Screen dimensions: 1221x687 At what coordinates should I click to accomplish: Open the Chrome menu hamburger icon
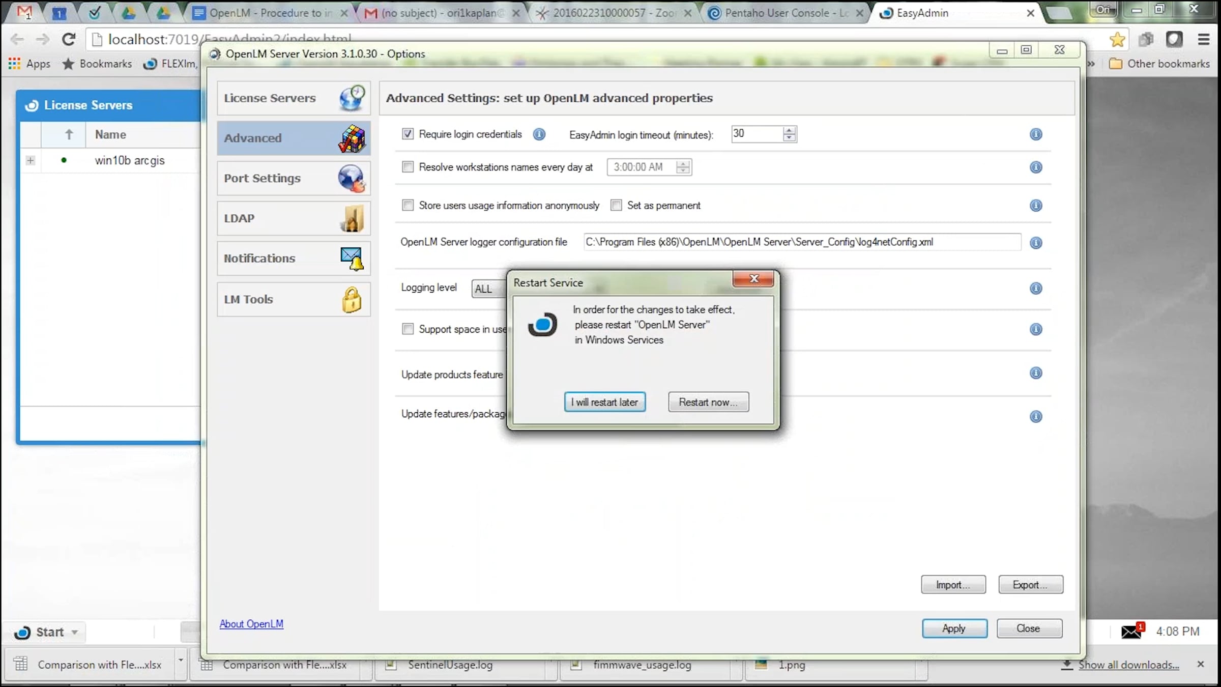1204,39
